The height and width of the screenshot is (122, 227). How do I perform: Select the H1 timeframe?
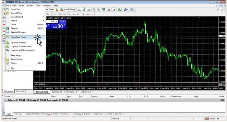click(x=74, y=14)
